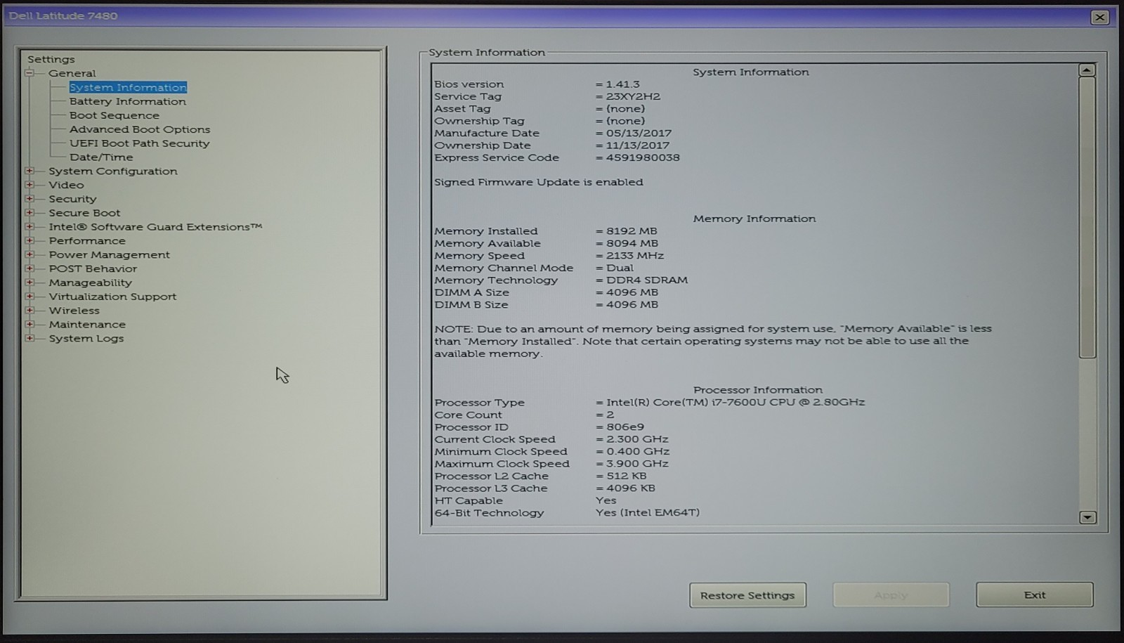Select Advanced Boot Options
The height and width of the screenshot is (643, 1124).
tap(140, 129)
